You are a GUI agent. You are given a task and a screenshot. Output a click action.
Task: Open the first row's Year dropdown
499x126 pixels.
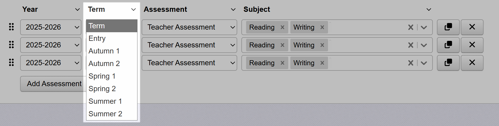pyautogui.click(x=51, y=27)
